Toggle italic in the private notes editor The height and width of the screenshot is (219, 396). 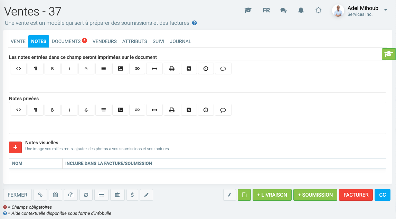69,110
